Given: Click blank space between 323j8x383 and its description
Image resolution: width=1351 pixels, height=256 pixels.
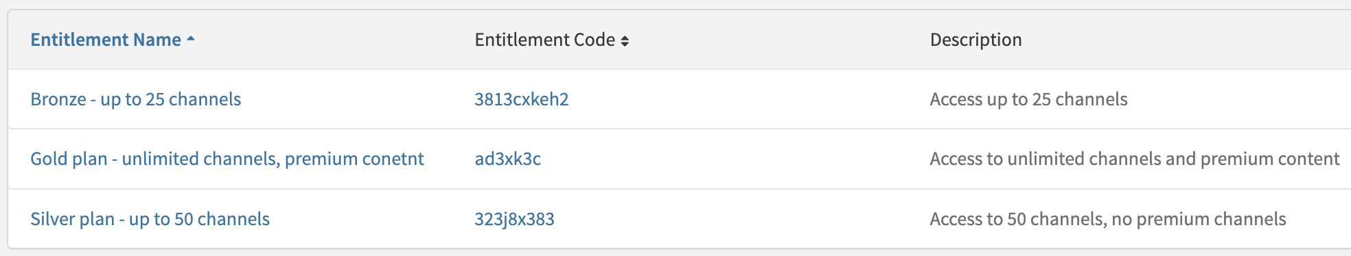Looking at the screenshot, I should pyautogui.click(x=741, y=219).
